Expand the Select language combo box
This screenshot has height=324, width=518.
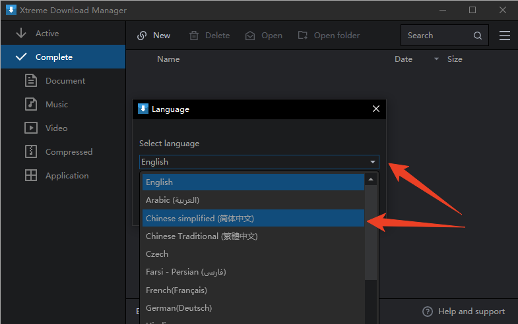point(373,162)
